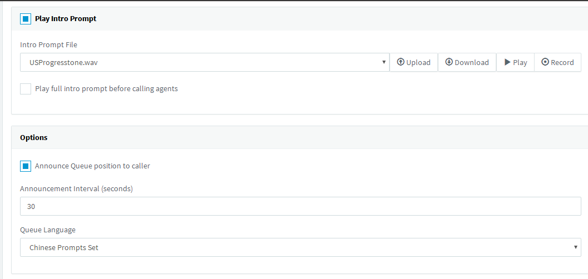The height and width of the screenshot is (279, 588).
Task: Click the Upload button label
Action: [418, 63]
